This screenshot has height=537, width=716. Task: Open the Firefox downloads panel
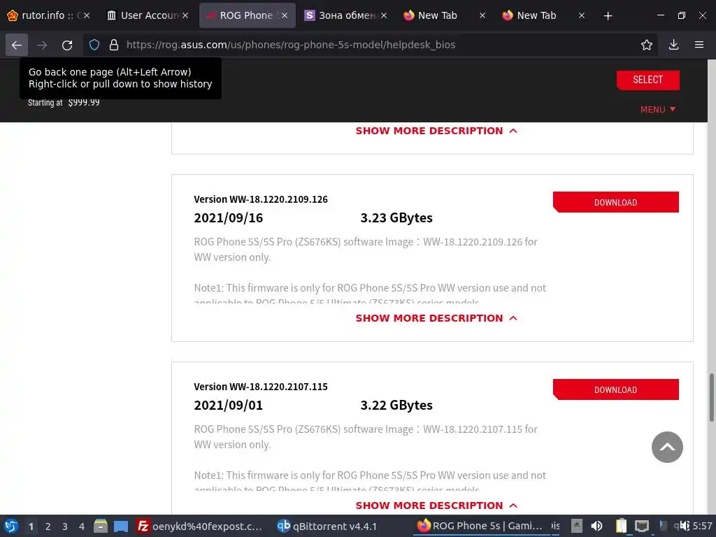pyautogui.click(x=673, y=45)
